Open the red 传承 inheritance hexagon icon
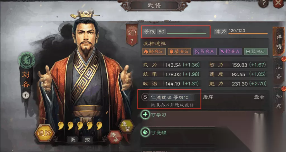 pyautogui.click(x=115, y=137)
